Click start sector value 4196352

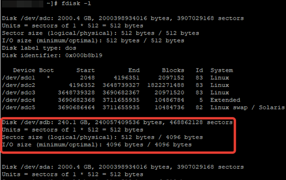(82, 85)
